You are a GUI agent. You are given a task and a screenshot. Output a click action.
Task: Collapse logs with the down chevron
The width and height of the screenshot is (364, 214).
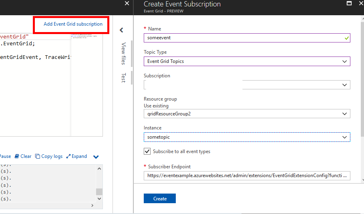(96, 157)
